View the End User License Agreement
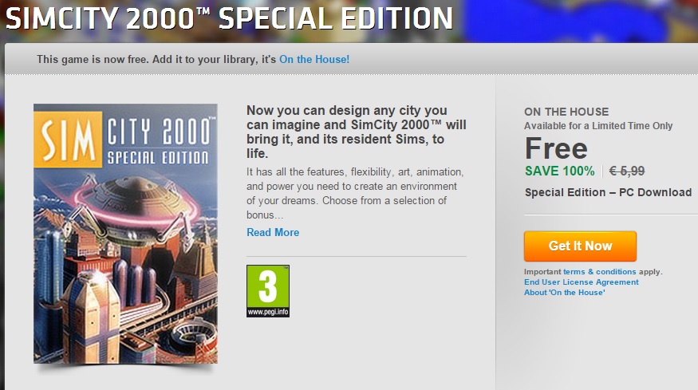Image resolution: width=698 pixels, height=390 pixels. [x=582, y=282]
